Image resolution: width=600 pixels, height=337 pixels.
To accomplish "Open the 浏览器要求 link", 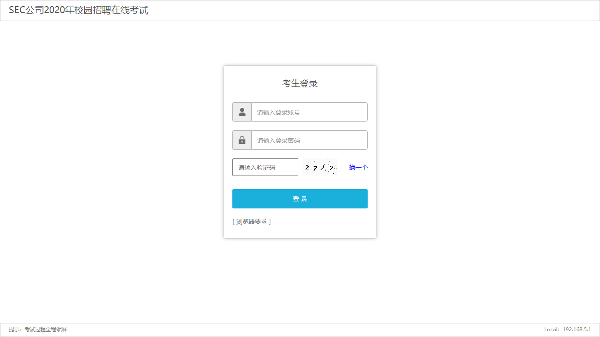I will click(252, 222).
